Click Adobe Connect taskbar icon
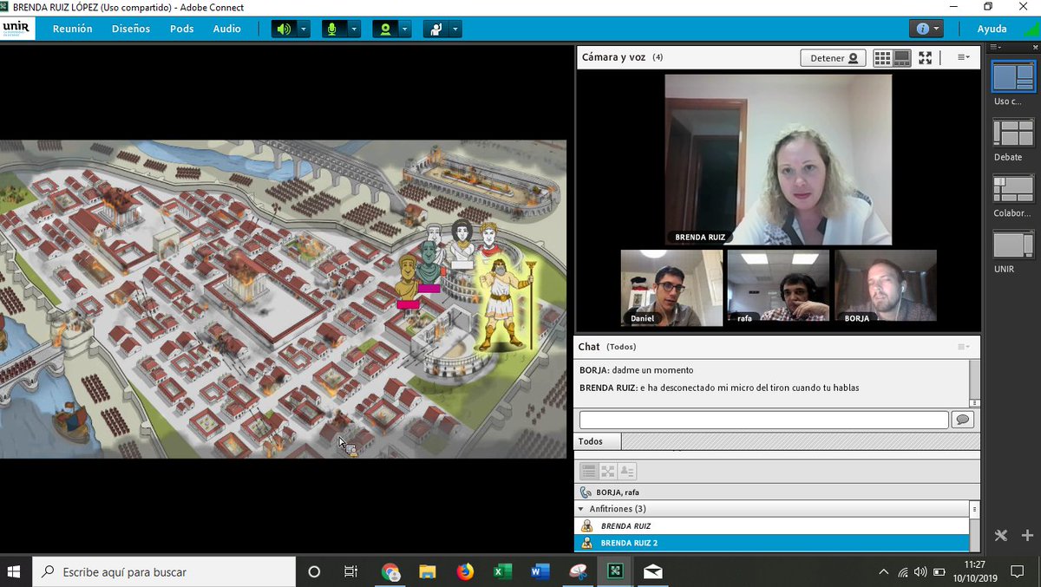The height and width of the screenshot is (587, 1041). coord(615,571)
